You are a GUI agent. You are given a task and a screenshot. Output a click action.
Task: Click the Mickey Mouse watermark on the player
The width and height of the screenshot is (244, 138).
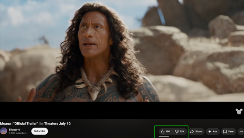[239, 111]
